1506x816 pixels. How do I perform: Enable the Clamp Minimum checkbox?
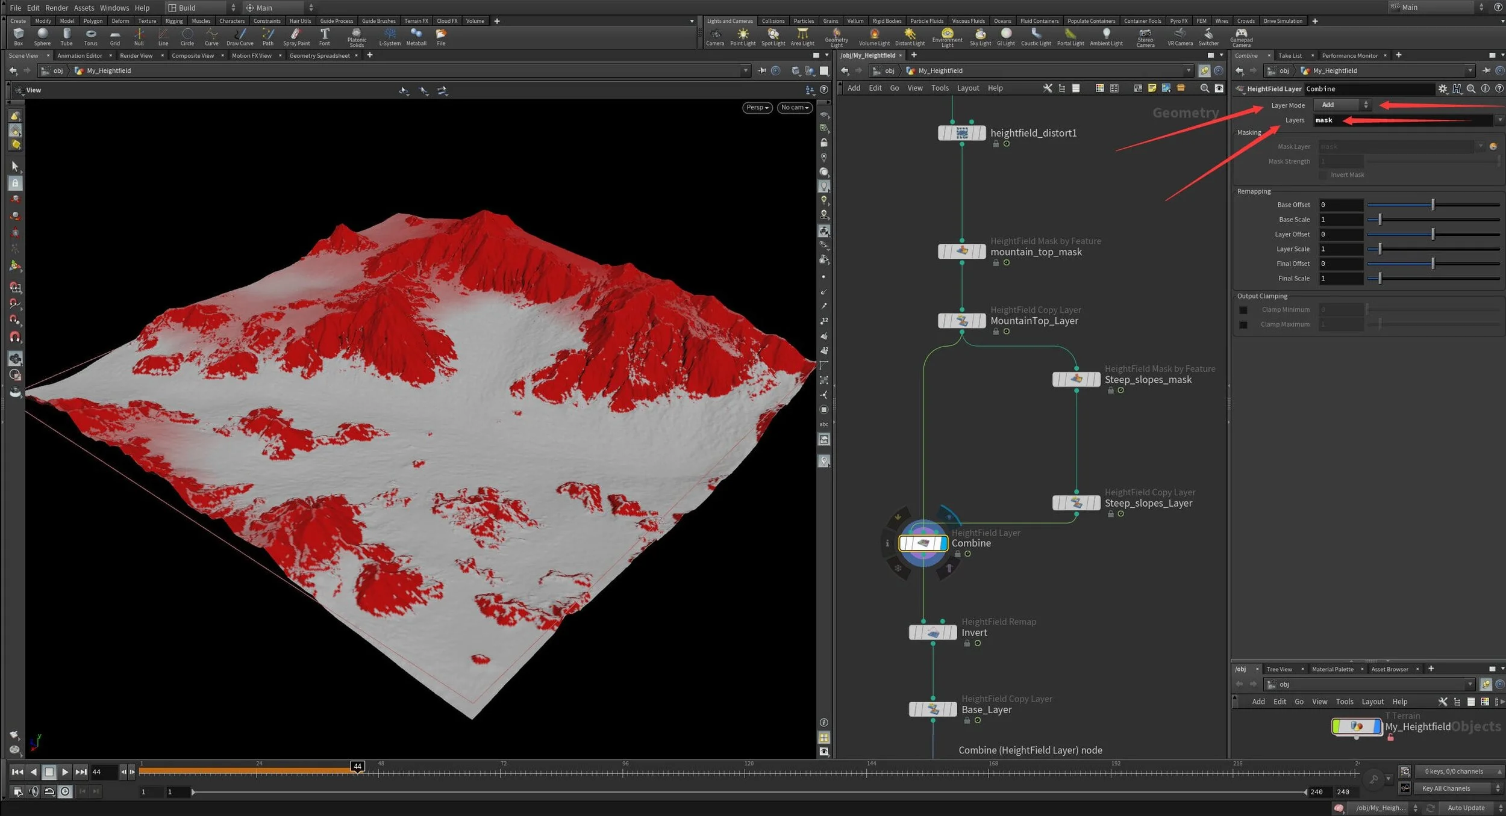coord(1244,309)
